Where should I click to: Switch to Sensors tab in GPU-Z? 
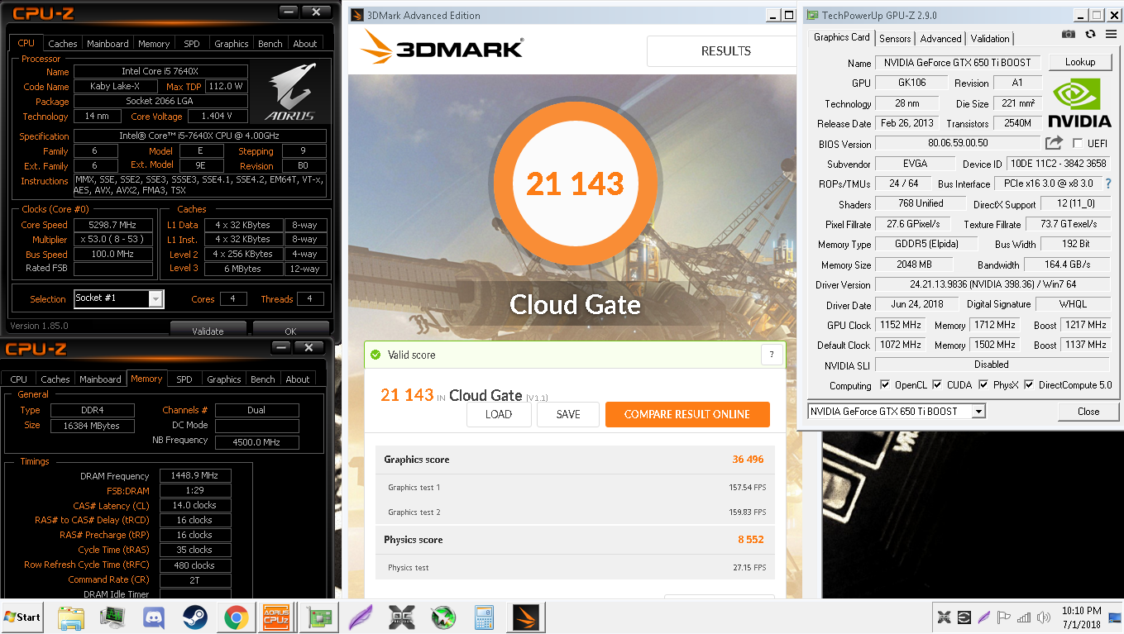(895, 39)
